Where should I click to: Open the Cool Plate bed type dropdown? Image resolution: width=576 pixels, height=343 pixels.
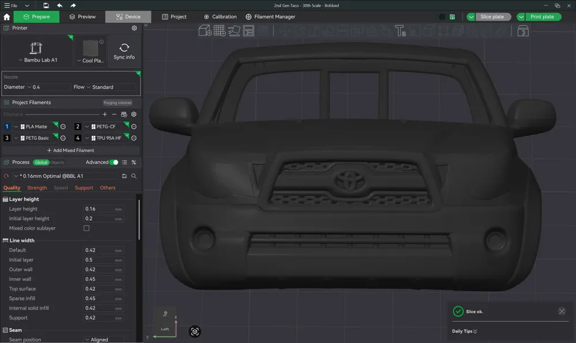tap(91, 60)
